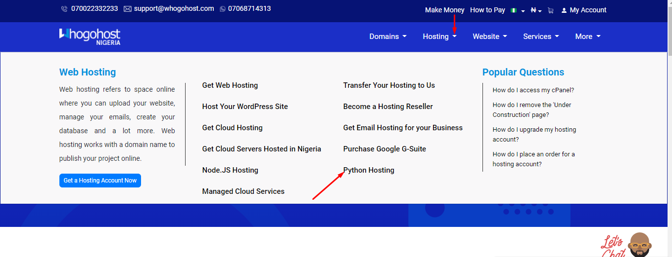Select Purchase Google G-Suite
The height and width of the screenshot is (257, 672).
[384, 149]
